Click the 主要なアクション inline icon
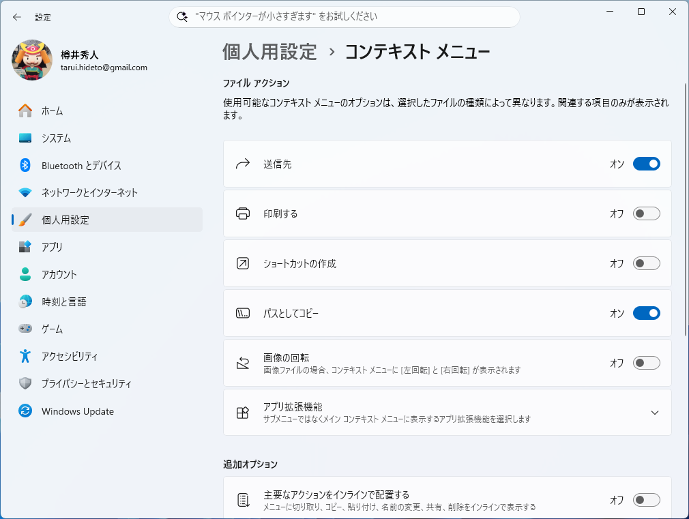This screenshot has width=689, height=519. [x=243, y=500]
